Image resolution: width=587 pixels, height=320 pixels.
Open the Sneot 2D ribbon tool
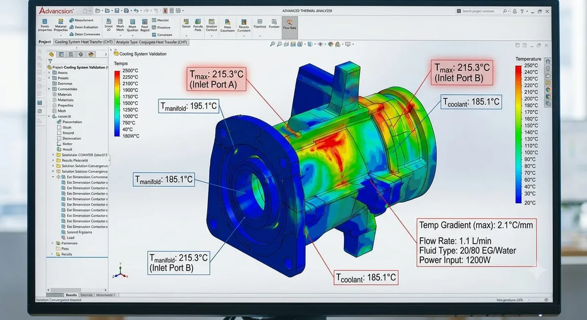coord(109,25)
